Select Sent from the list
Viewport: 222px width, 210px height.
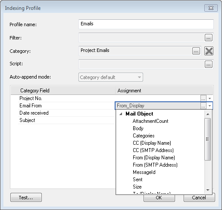tap(138, 180)
